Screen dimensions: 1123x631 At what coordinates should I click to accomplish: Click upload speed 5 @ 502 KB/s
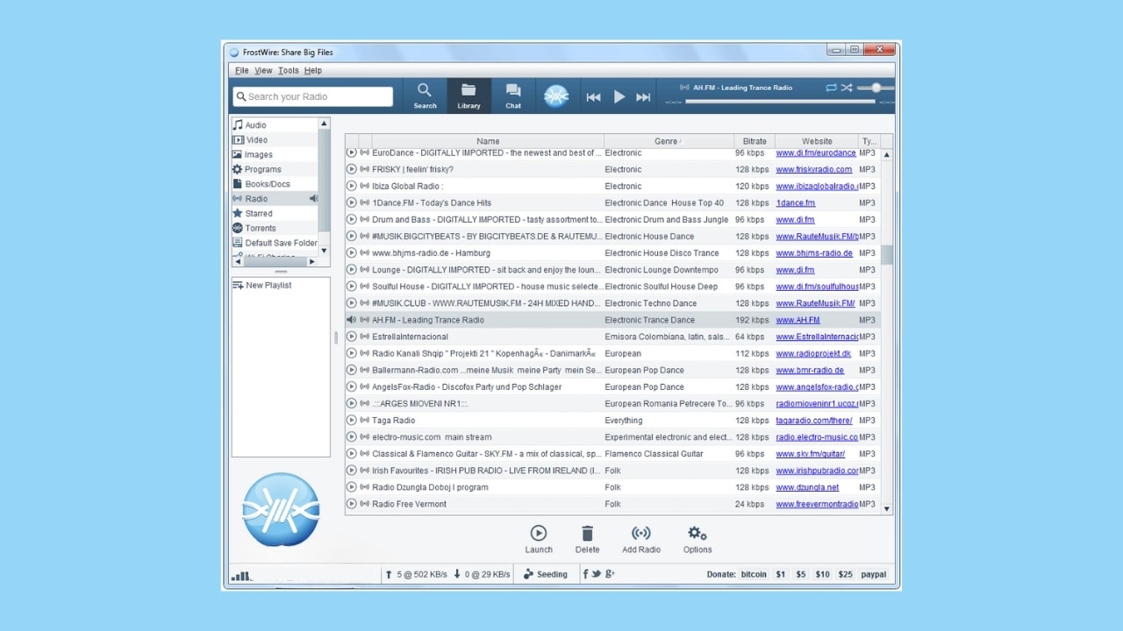coord(416,575)
